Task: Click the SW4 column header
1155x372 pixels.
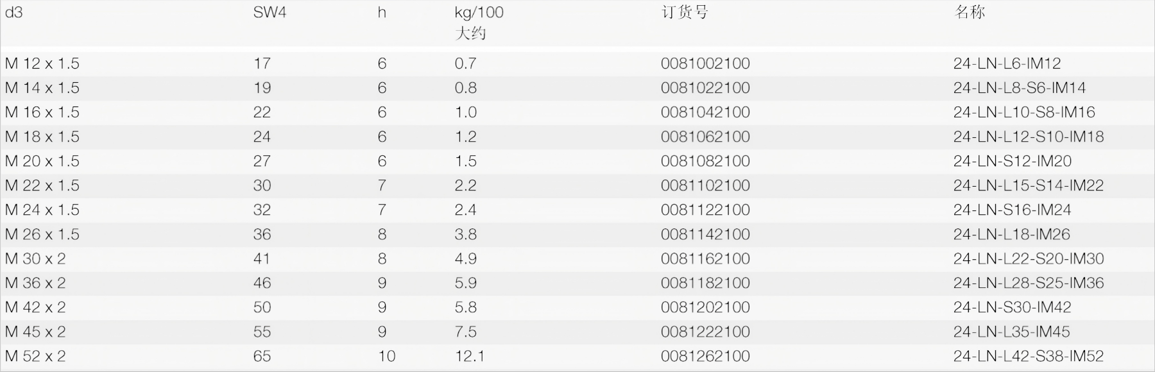Action: pos(269,13)
